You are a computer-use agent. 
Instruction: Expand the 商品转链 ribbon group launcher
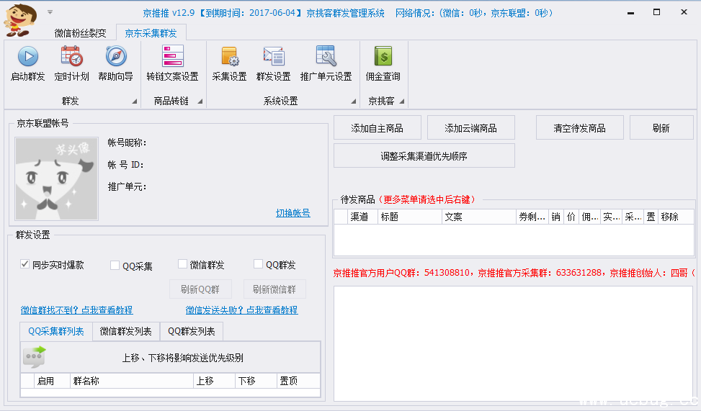[200, 101]
